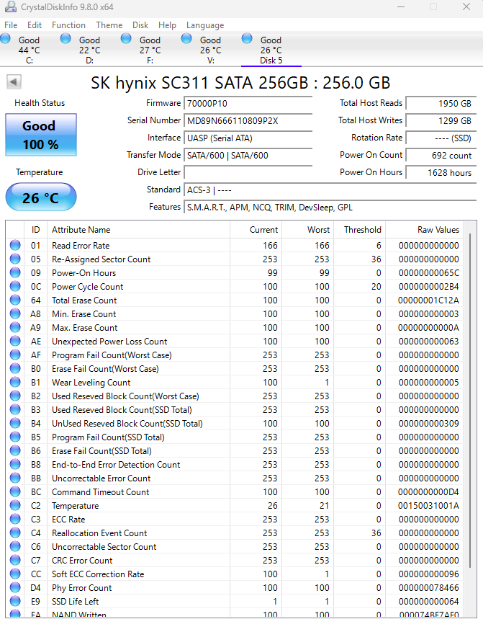Click the Worst column header
This screenshot has width=483, height=619.
click(x=308, y=230)
